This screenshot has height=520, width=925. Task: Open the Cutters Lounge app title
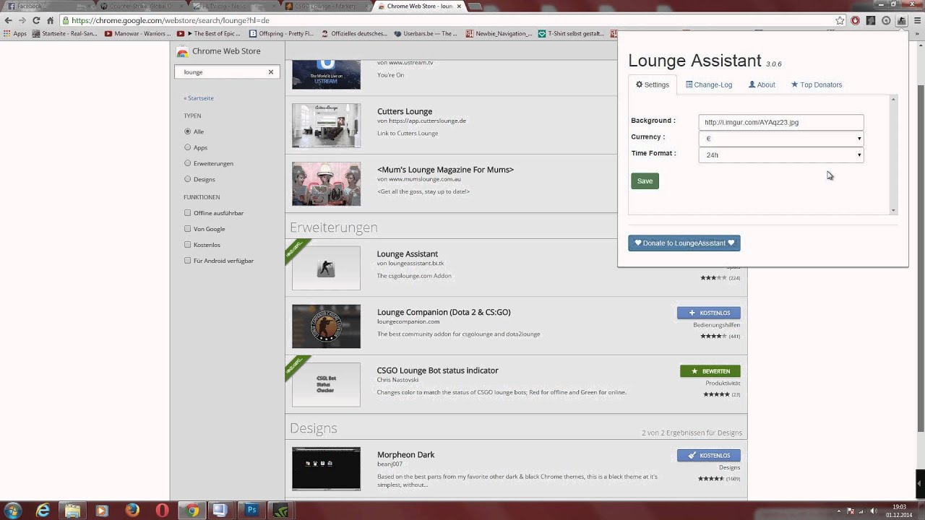pos(405,111)
